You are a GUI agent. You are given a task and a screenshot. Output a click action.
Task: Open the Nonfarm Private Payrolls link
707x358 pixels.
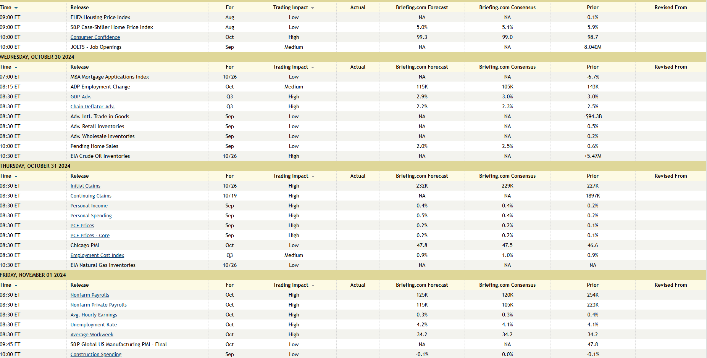(98, 305)
